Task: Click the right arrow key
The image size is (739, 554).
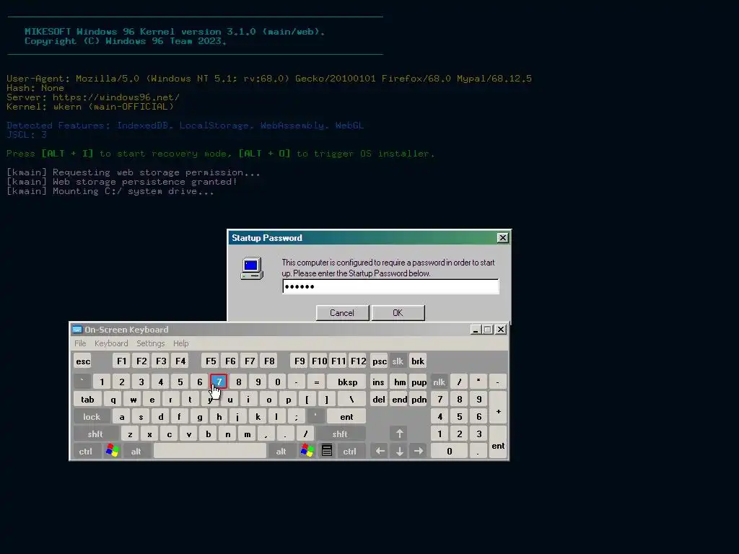Action: [x=418, y=451]
